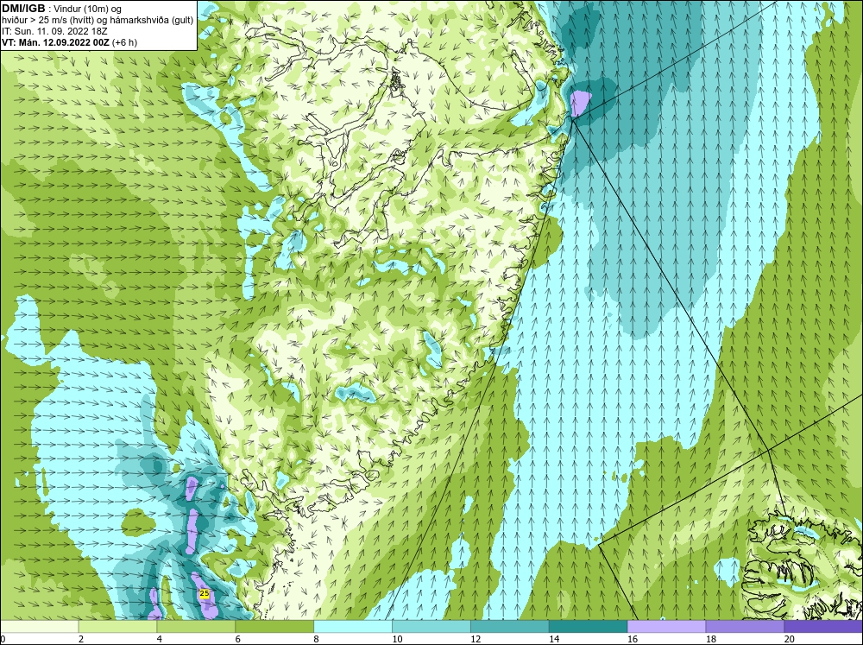Click the pale yellow 0–2 m/s legend swatch

tap(39, 627)
